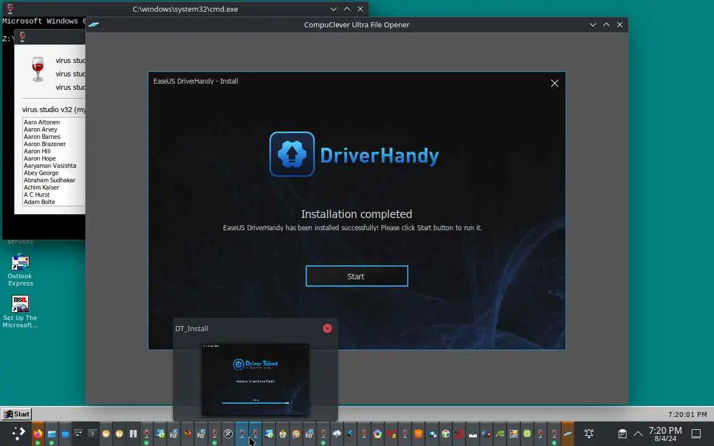Click the cloud taskbar icon
Image resolution: width=714 pixels, height=446 pixels.
337,434
